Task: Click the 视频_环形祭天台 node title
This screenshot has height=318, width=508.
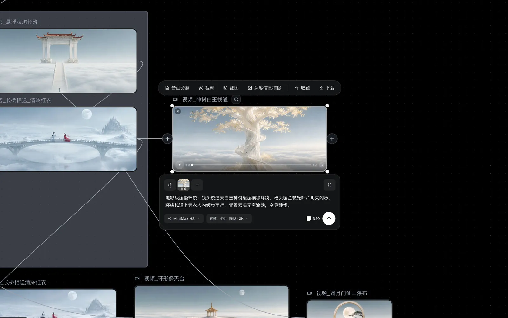Action: pos(164,279)
